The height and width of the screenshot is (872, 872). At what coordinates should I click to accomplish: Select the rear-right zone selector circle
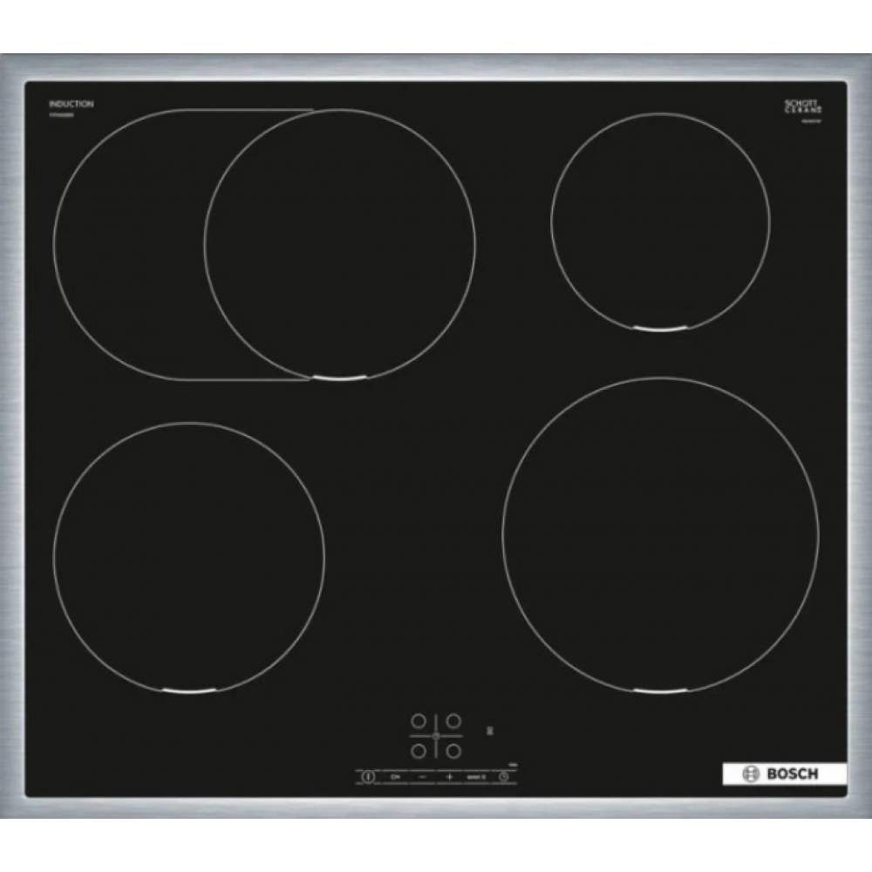[454, 721]
